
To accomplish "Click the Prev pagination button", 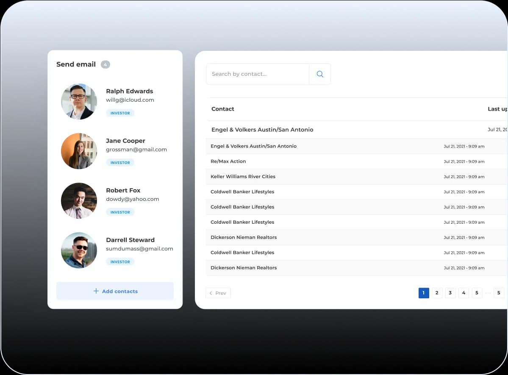I will click(218, 293).
